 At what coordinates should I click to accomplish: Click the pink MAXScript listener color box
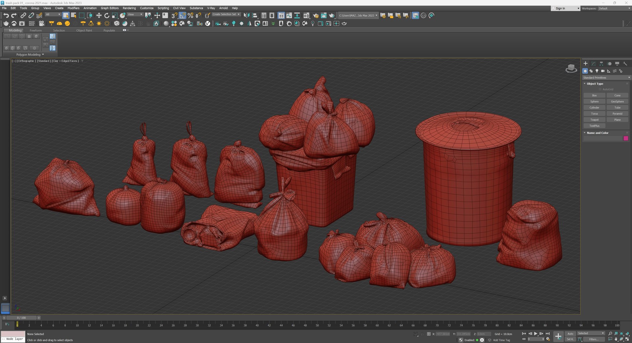point(13,334)
